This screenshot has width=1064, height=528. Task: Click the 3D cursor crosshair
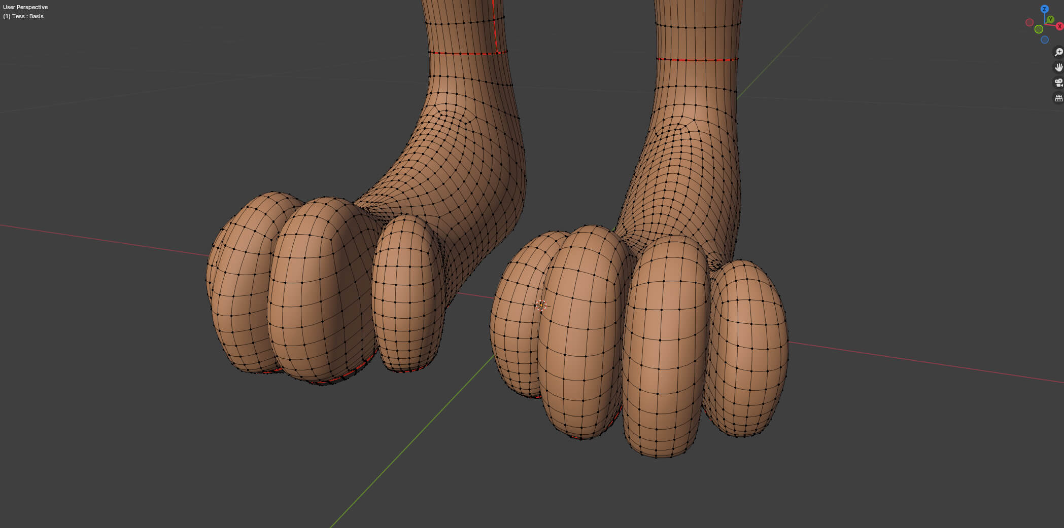tap(541, 305)
